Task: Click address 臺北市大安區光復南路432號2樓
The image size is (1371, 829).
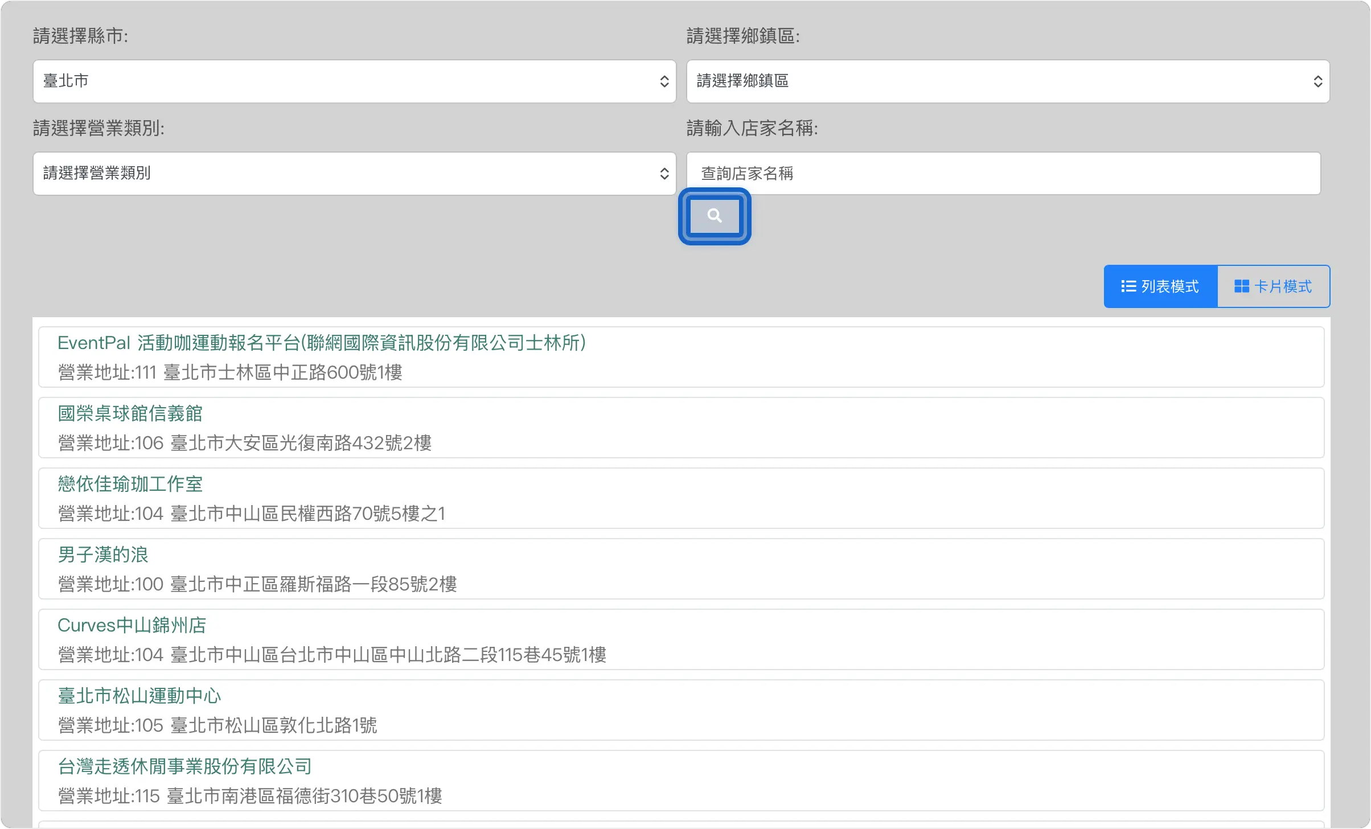Action: (301, 443)
